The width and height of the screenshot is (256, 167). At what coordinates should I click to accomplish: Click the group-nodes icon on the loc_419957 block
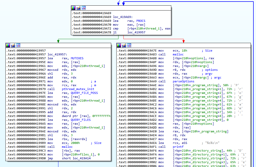click(x=18, y=45)
